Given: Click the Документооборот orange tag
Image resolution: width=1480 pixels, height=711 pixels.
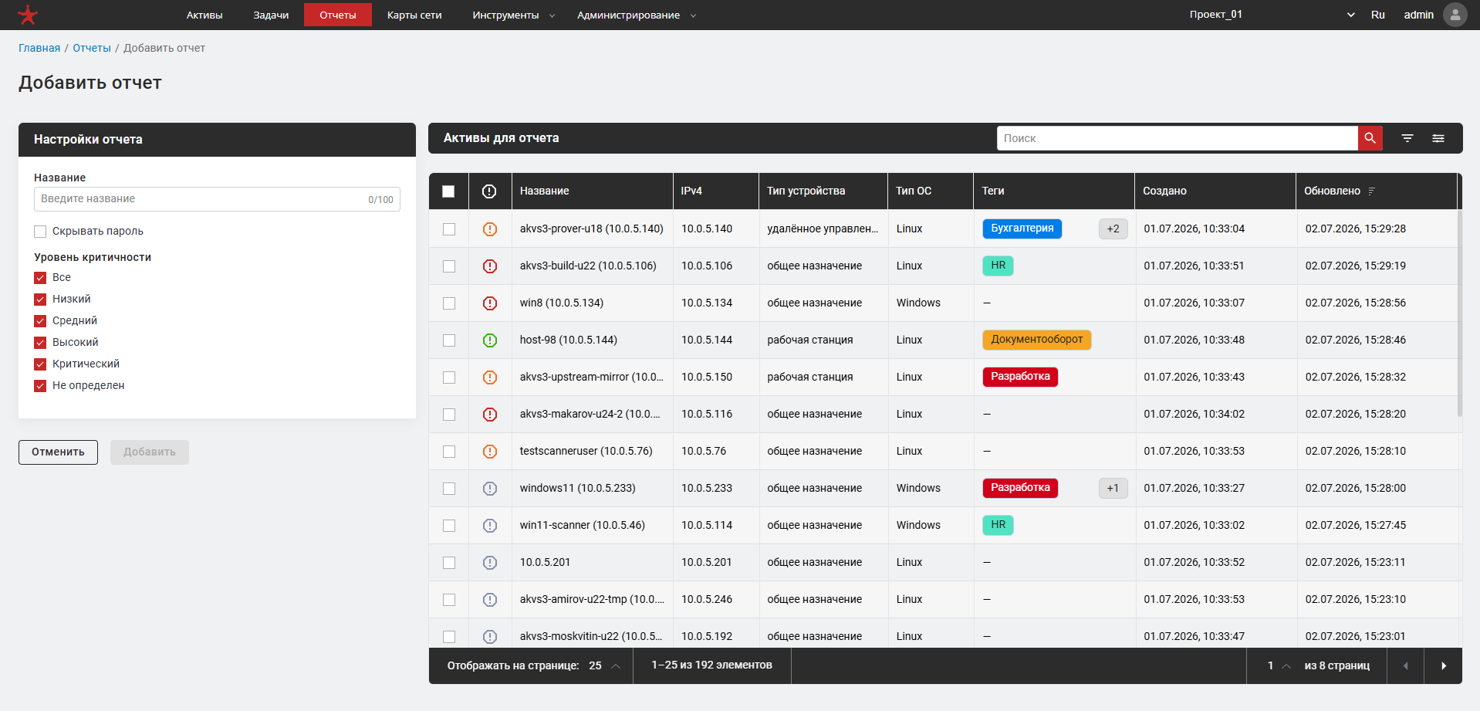Looking at the screenshot, I should (x=1037, y=340).
